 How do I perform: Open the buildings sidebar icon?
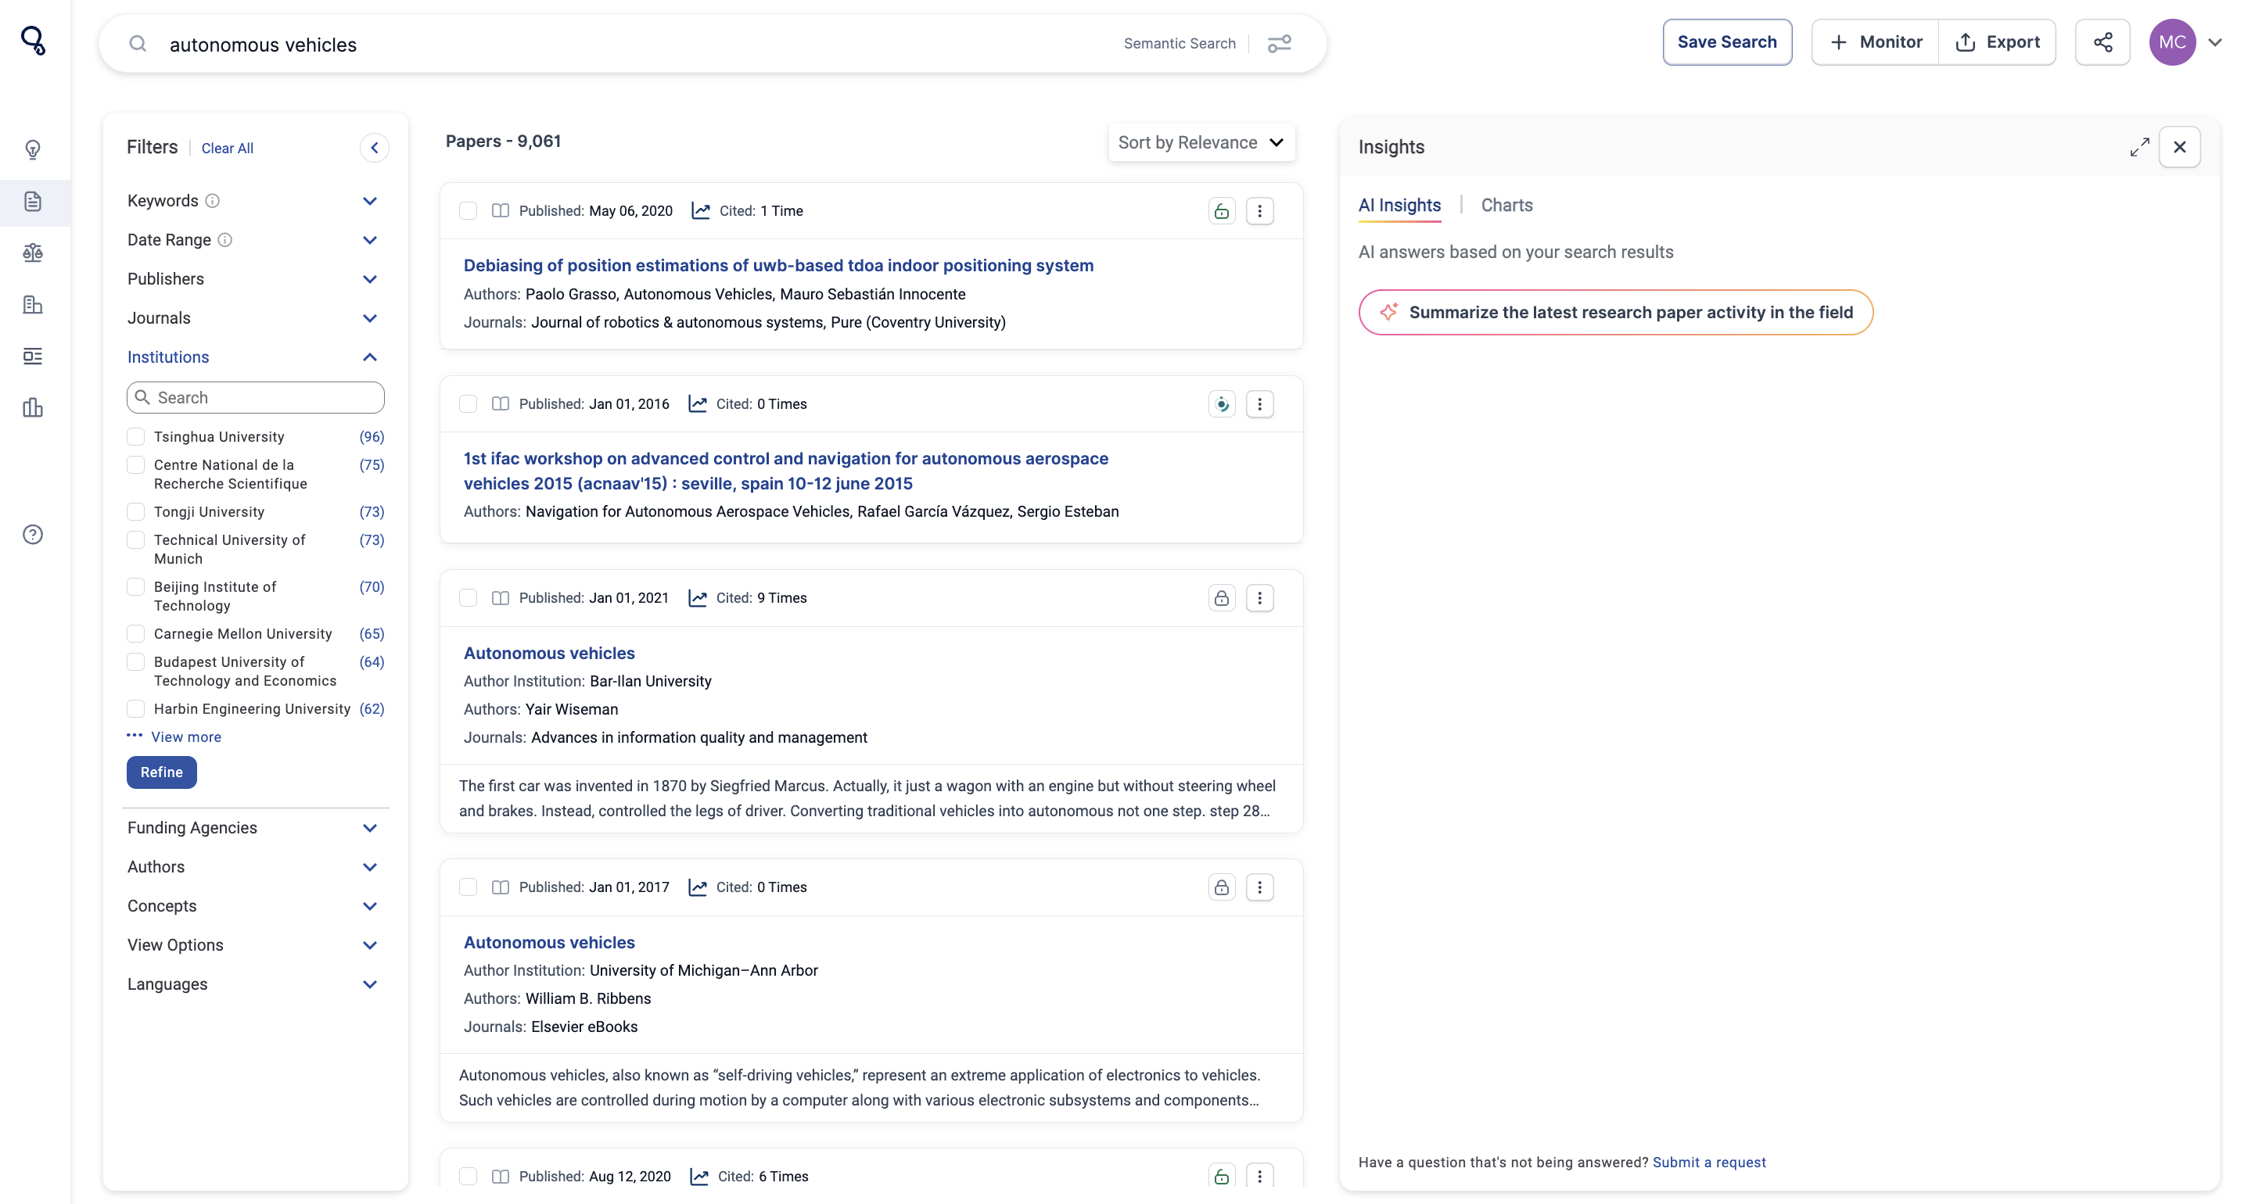[x=33, y=304]
